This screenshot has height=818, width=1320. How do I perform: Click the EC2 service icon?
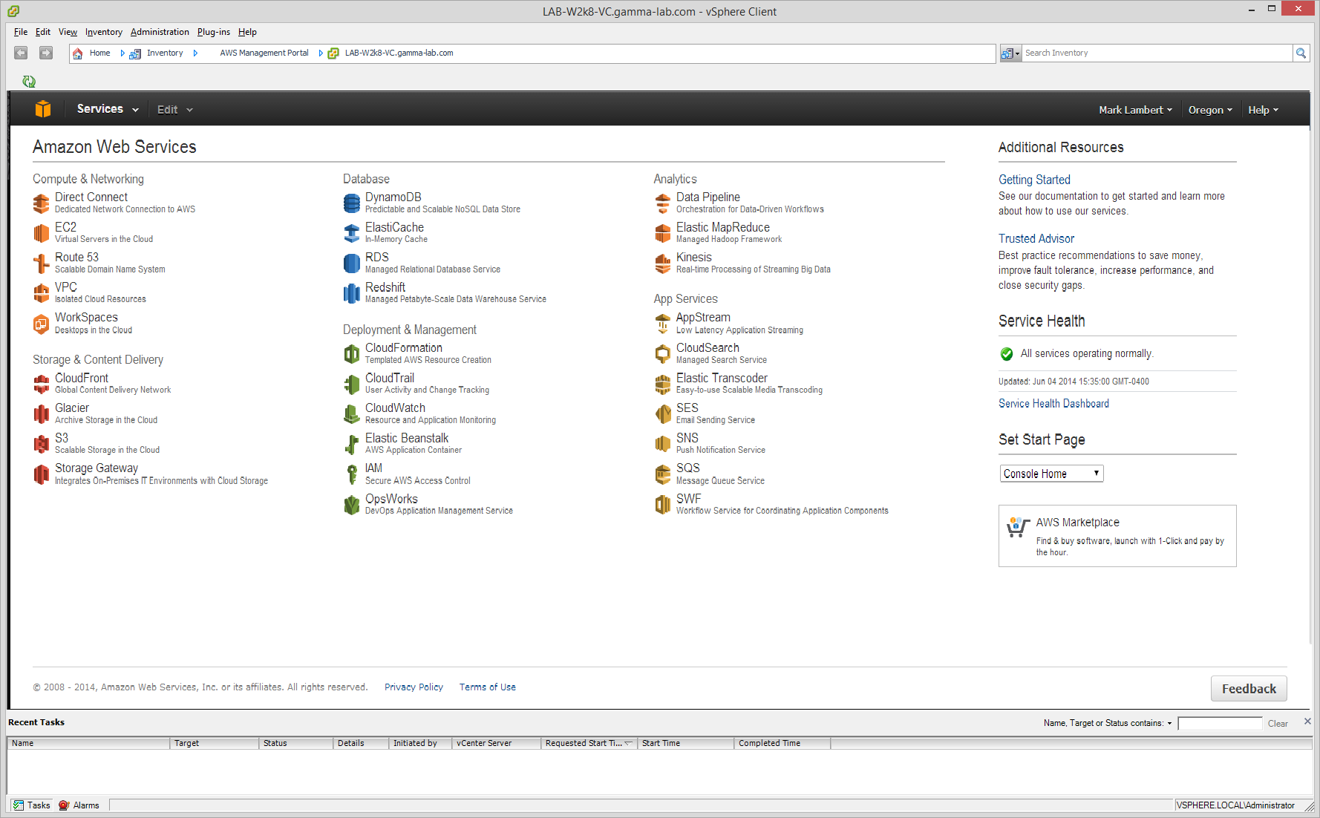pyautogui.click(x=42, y=233)
